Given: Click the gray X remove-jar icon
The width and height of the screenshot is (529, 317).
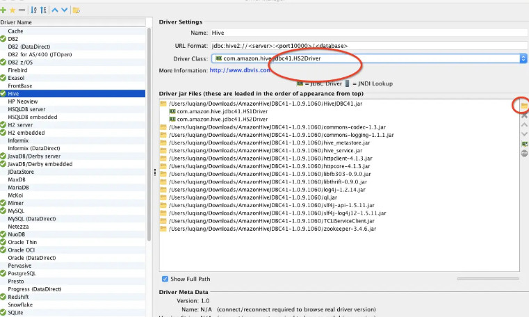Looking at the screenshot, I should tap(524, 115).
